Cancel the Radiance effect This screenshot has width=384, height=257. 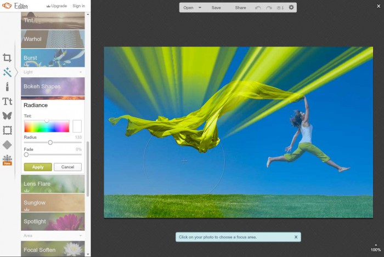67,167
